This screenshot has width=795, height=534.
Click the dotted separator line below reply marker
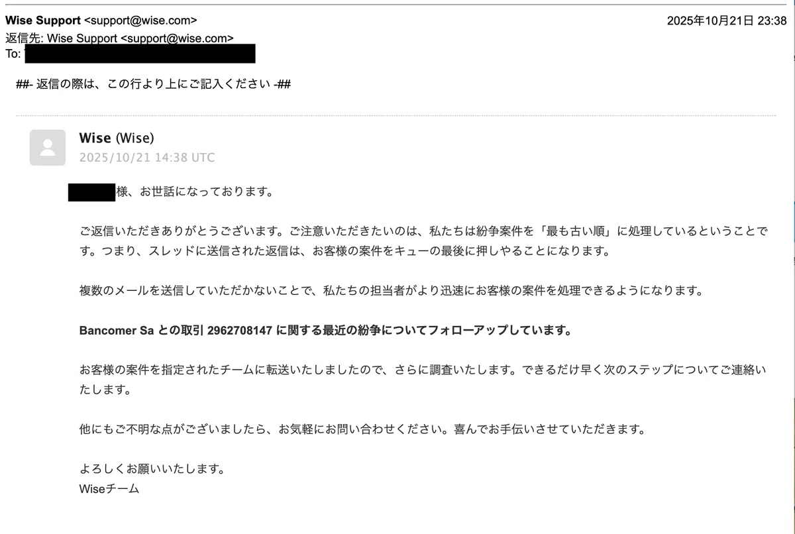tap(396, 116)
